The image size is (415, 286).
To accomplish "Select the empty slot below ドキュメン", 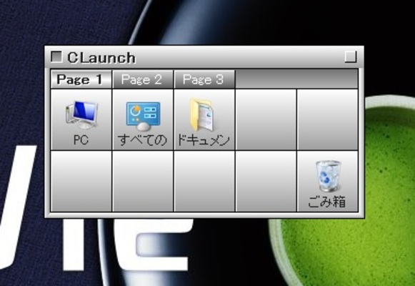I will [x=204, y=182].
